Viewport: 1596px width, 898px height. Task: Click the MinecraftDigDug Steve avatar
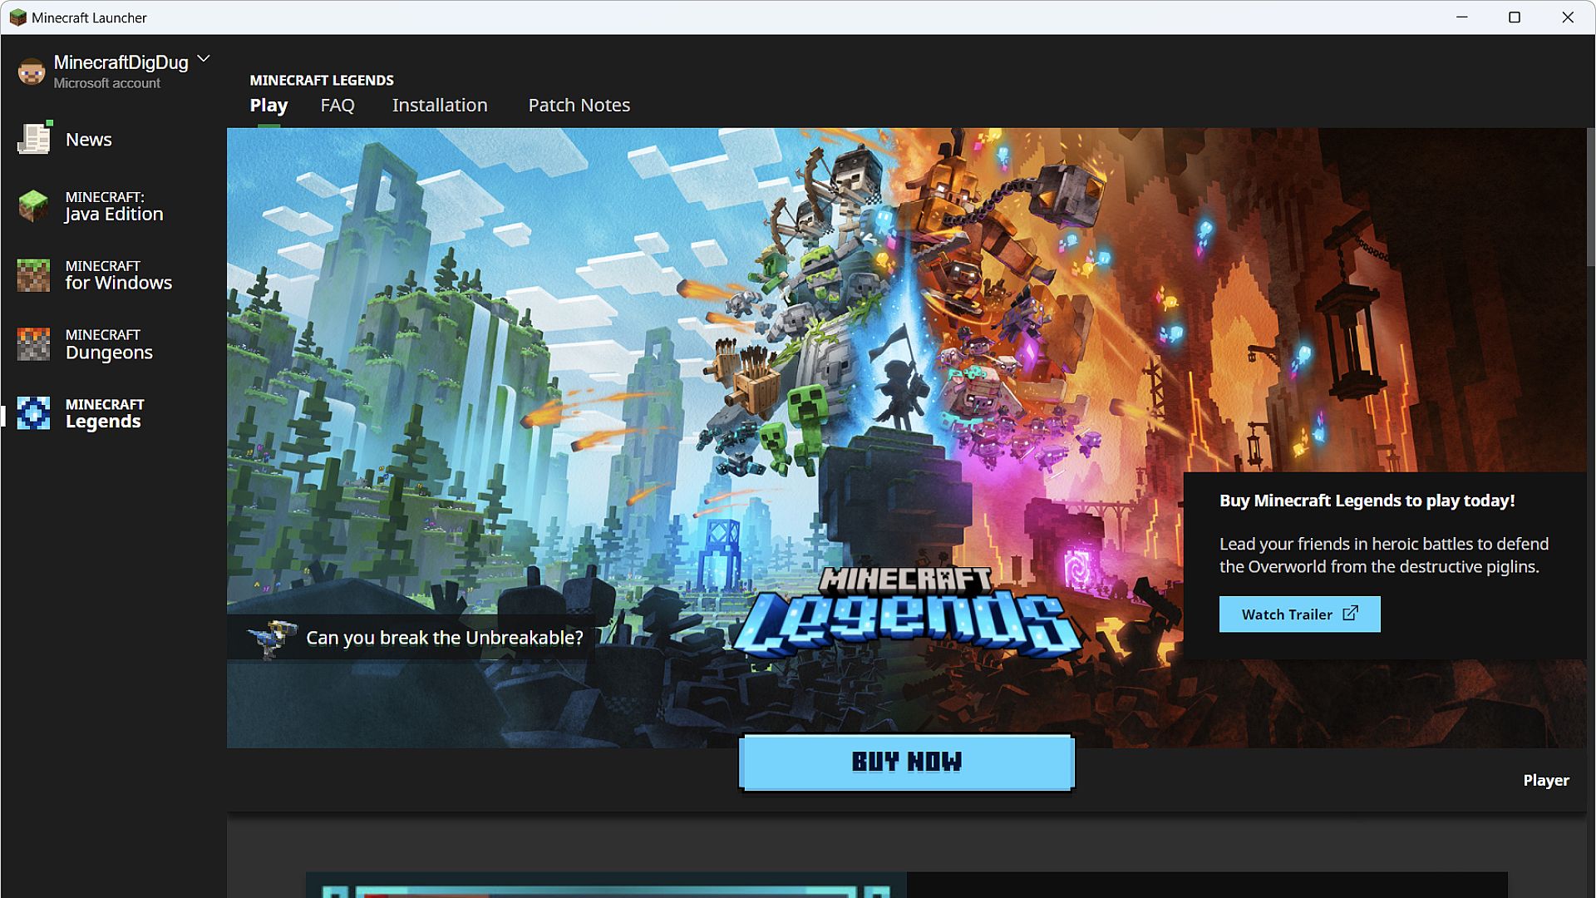pyautogui.click(x=32, y=72)
